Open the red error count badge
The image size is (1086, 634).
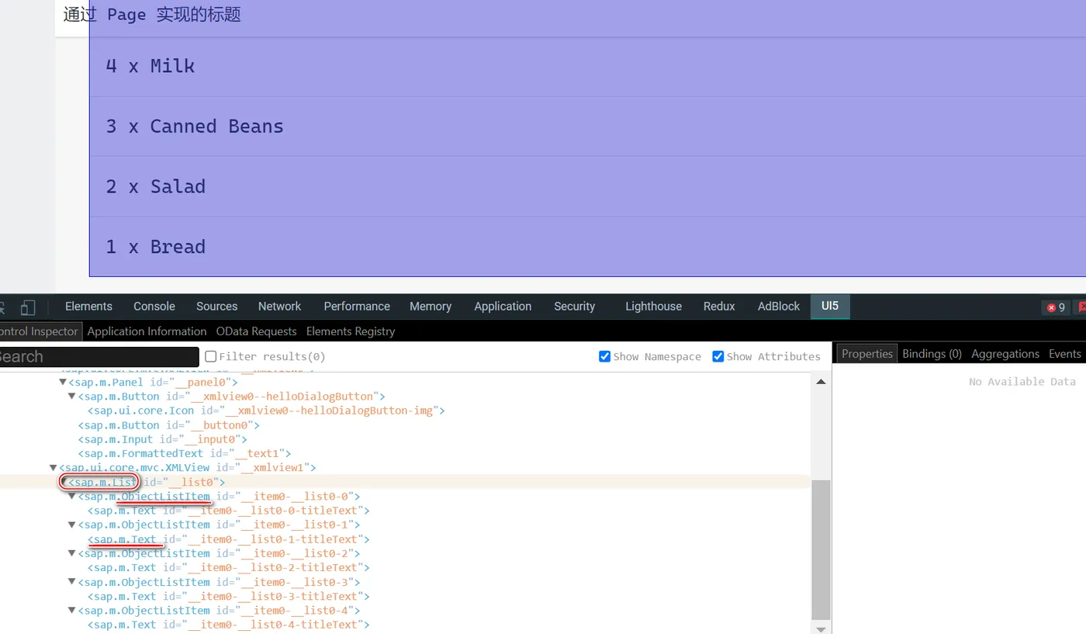point(1056,307)
